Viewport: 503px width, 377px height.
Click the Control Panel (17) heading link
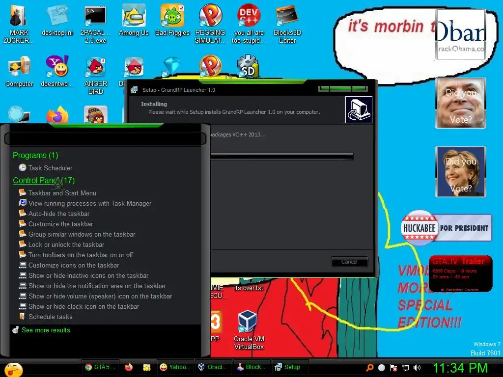(44, 180)
